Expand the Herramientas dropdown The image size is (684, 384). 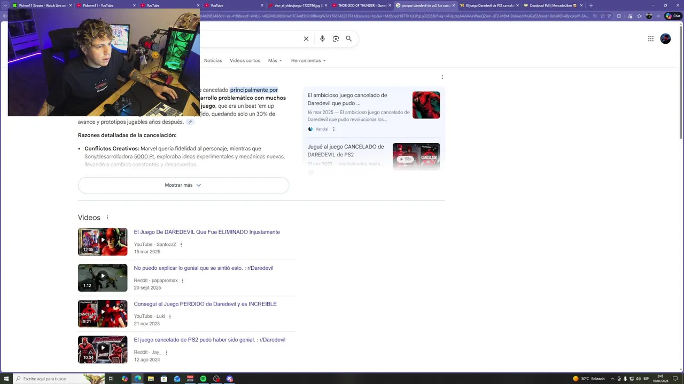308,61
